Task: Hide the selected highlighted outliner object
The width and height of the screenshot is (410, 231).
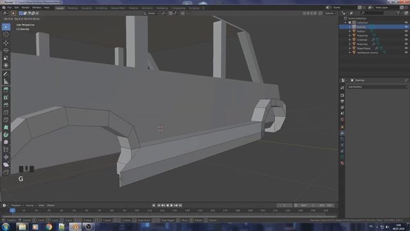Action: [406, 27]
